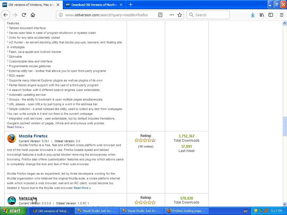287x215 pixels.
Task: Click the 3,752,367 total downloads figure
Action: coord(186,136)
